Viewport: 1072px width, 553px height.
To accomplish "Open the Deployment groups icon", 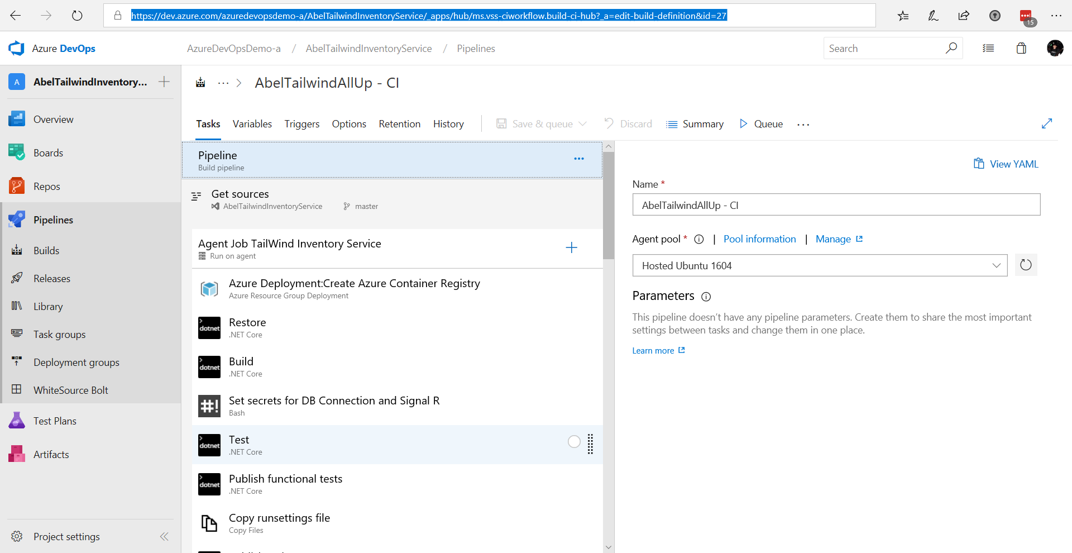I will click(x=17, y=362).
